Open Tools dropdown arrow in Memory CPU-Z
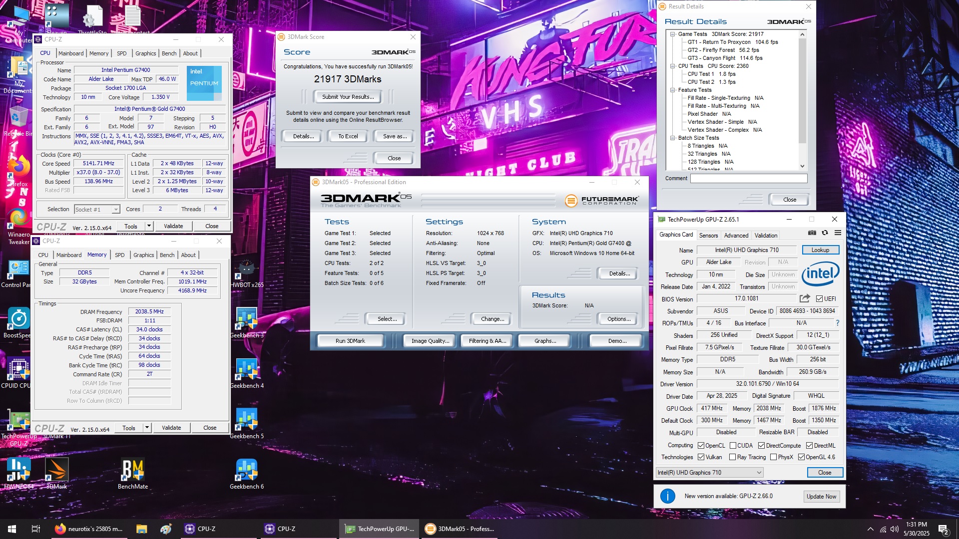Image resolution: width=959 pixels, height=539 pixels. [x=147, y=428]
